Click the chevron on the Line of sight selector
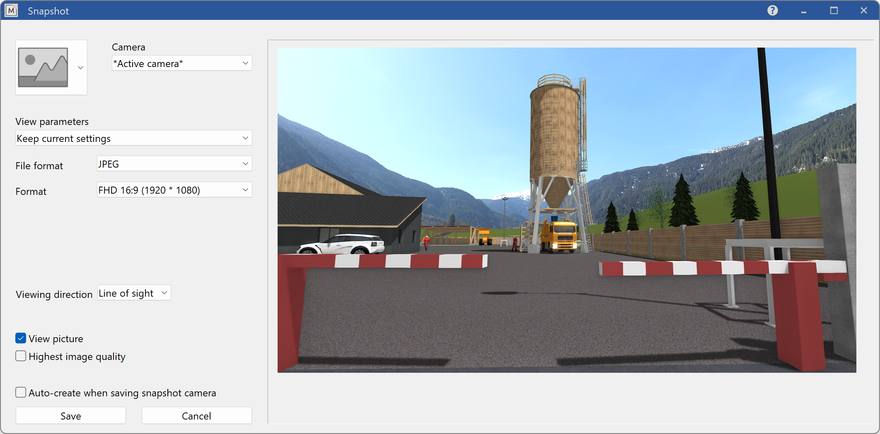 coord(164,293)
